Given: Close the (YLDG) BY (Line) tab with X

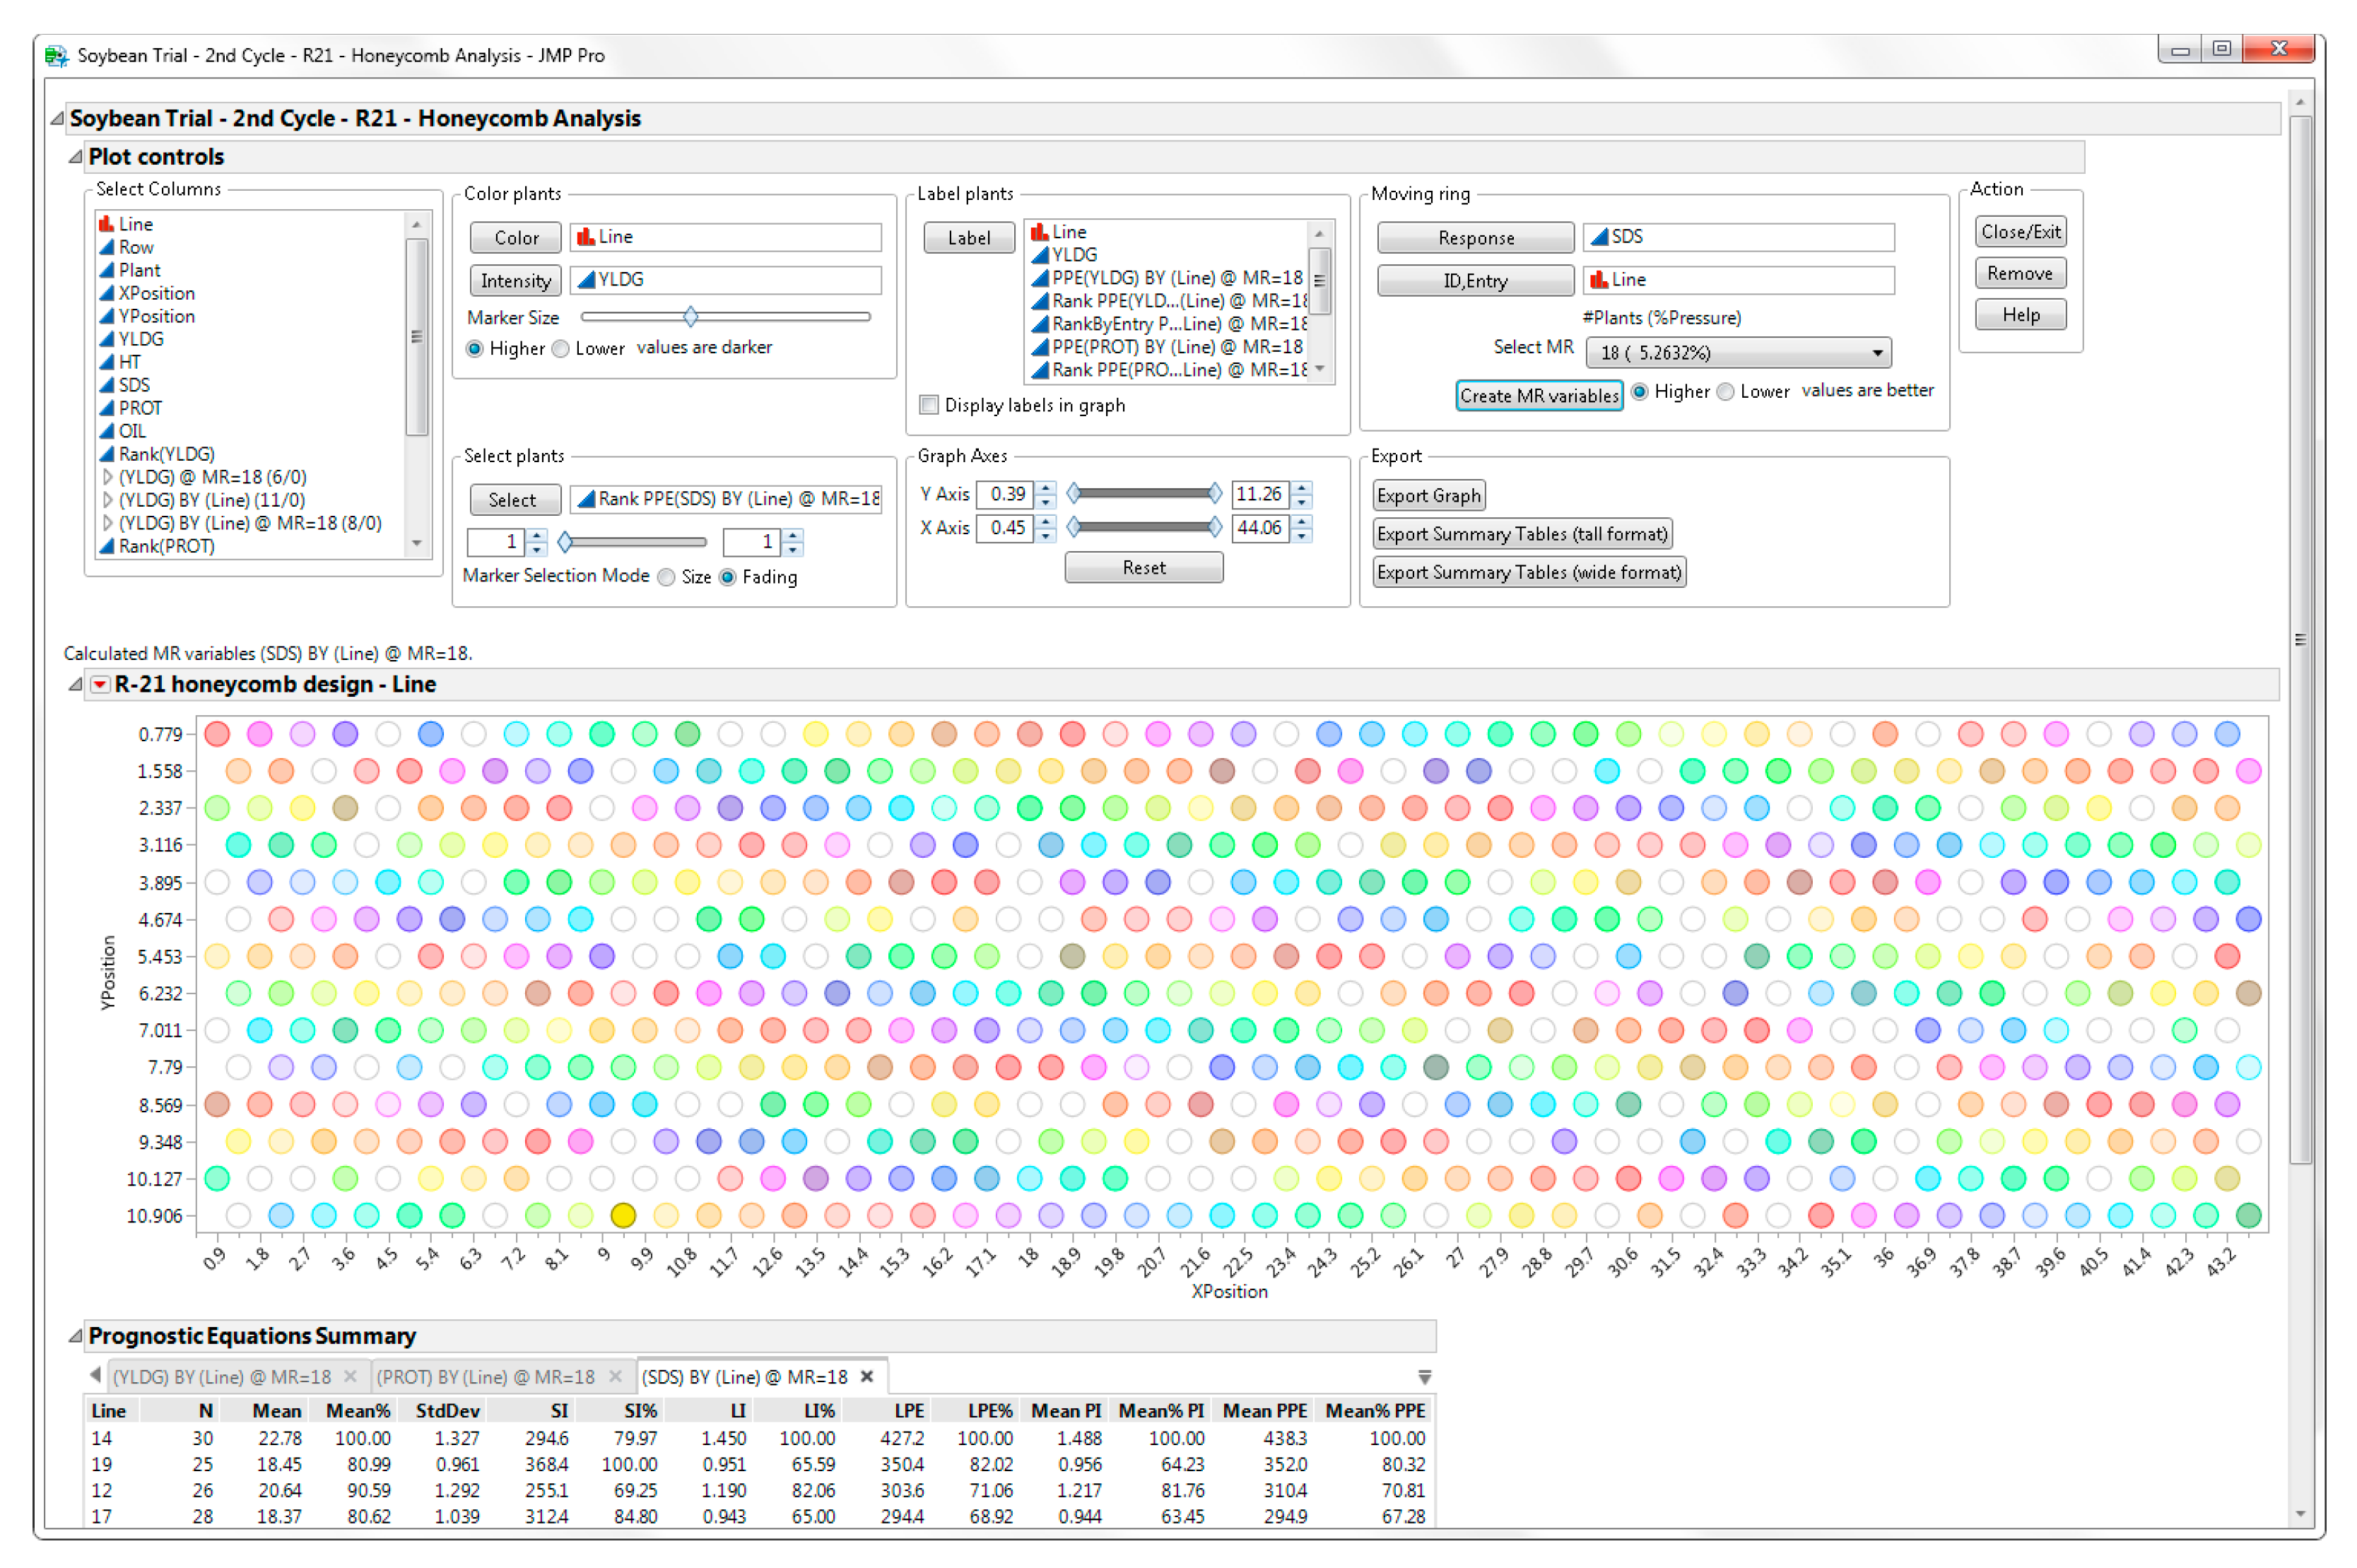Looking at the screenshot, I should [350, 1377].
